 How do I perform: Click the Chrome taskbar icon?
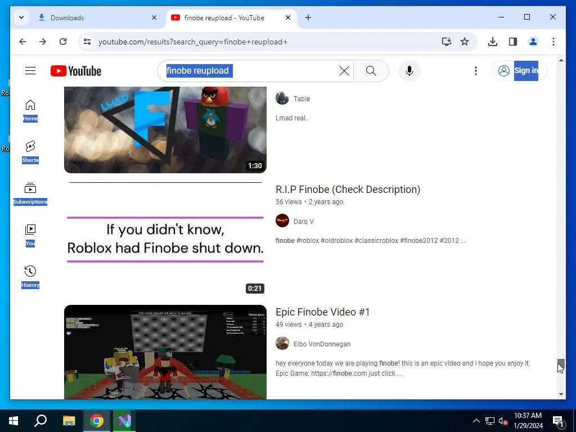97,421
